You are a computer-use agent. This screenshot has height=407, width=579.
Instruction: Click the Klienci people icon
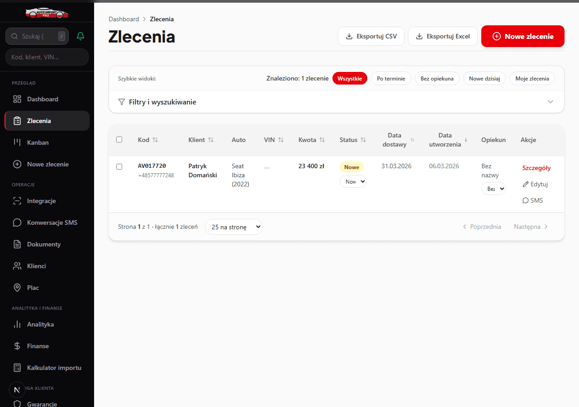tap(17, 266)
